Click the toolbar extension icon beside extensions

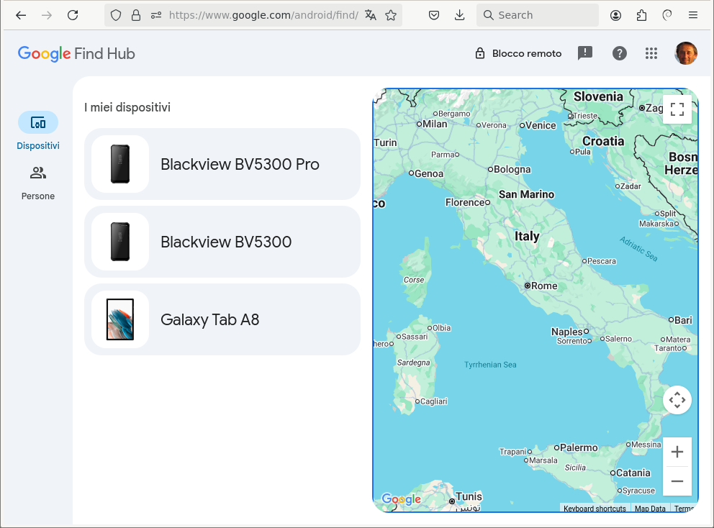(x=667, y=16)
